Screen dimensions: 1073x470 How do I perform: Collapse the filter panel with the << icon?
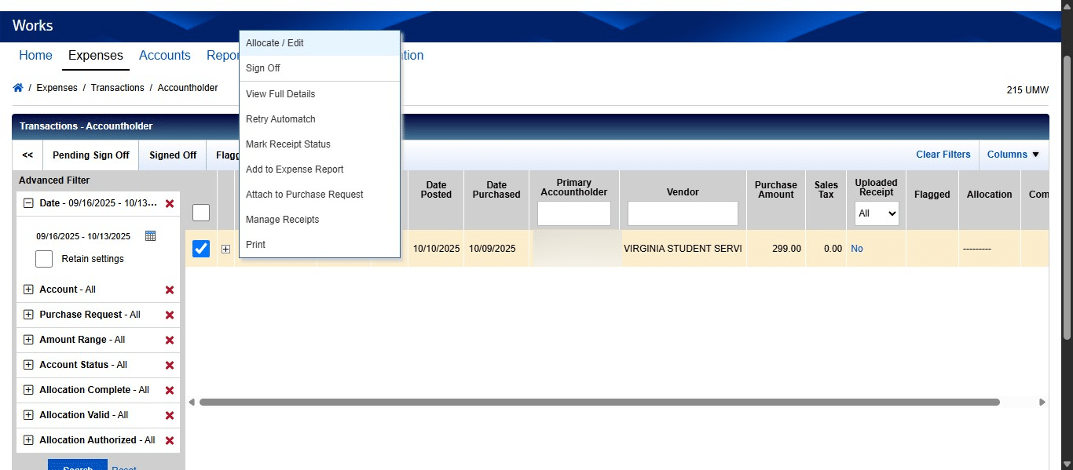point(26,155)
